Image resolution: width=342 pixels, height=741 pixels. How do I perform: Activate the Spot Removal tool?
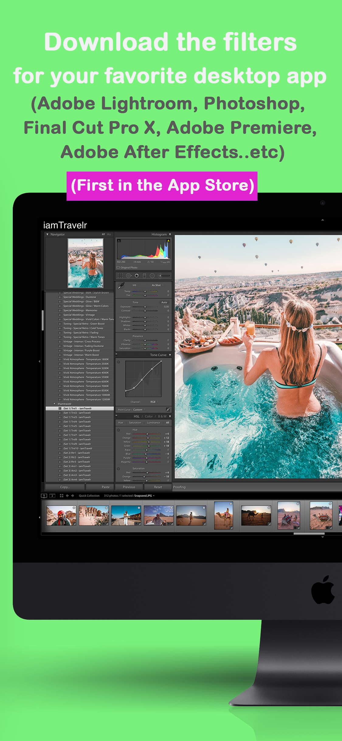click(129, 276)
